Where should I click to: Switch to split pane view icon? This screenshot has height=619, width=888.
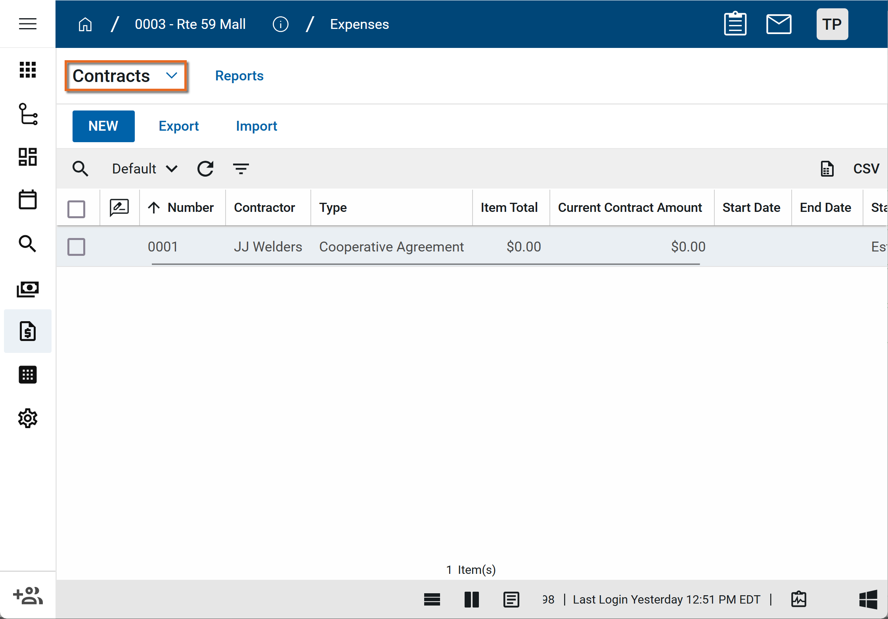point(471,600)
